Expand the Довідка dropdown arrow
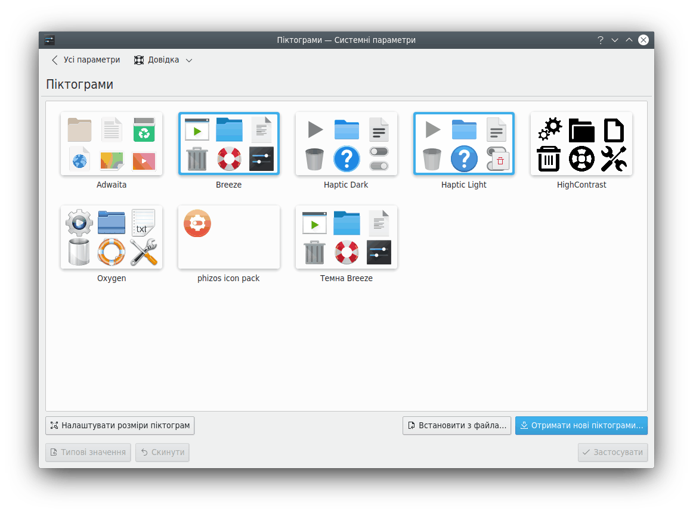The height and width of the screenshot is (514, 693). click(189, 60)
